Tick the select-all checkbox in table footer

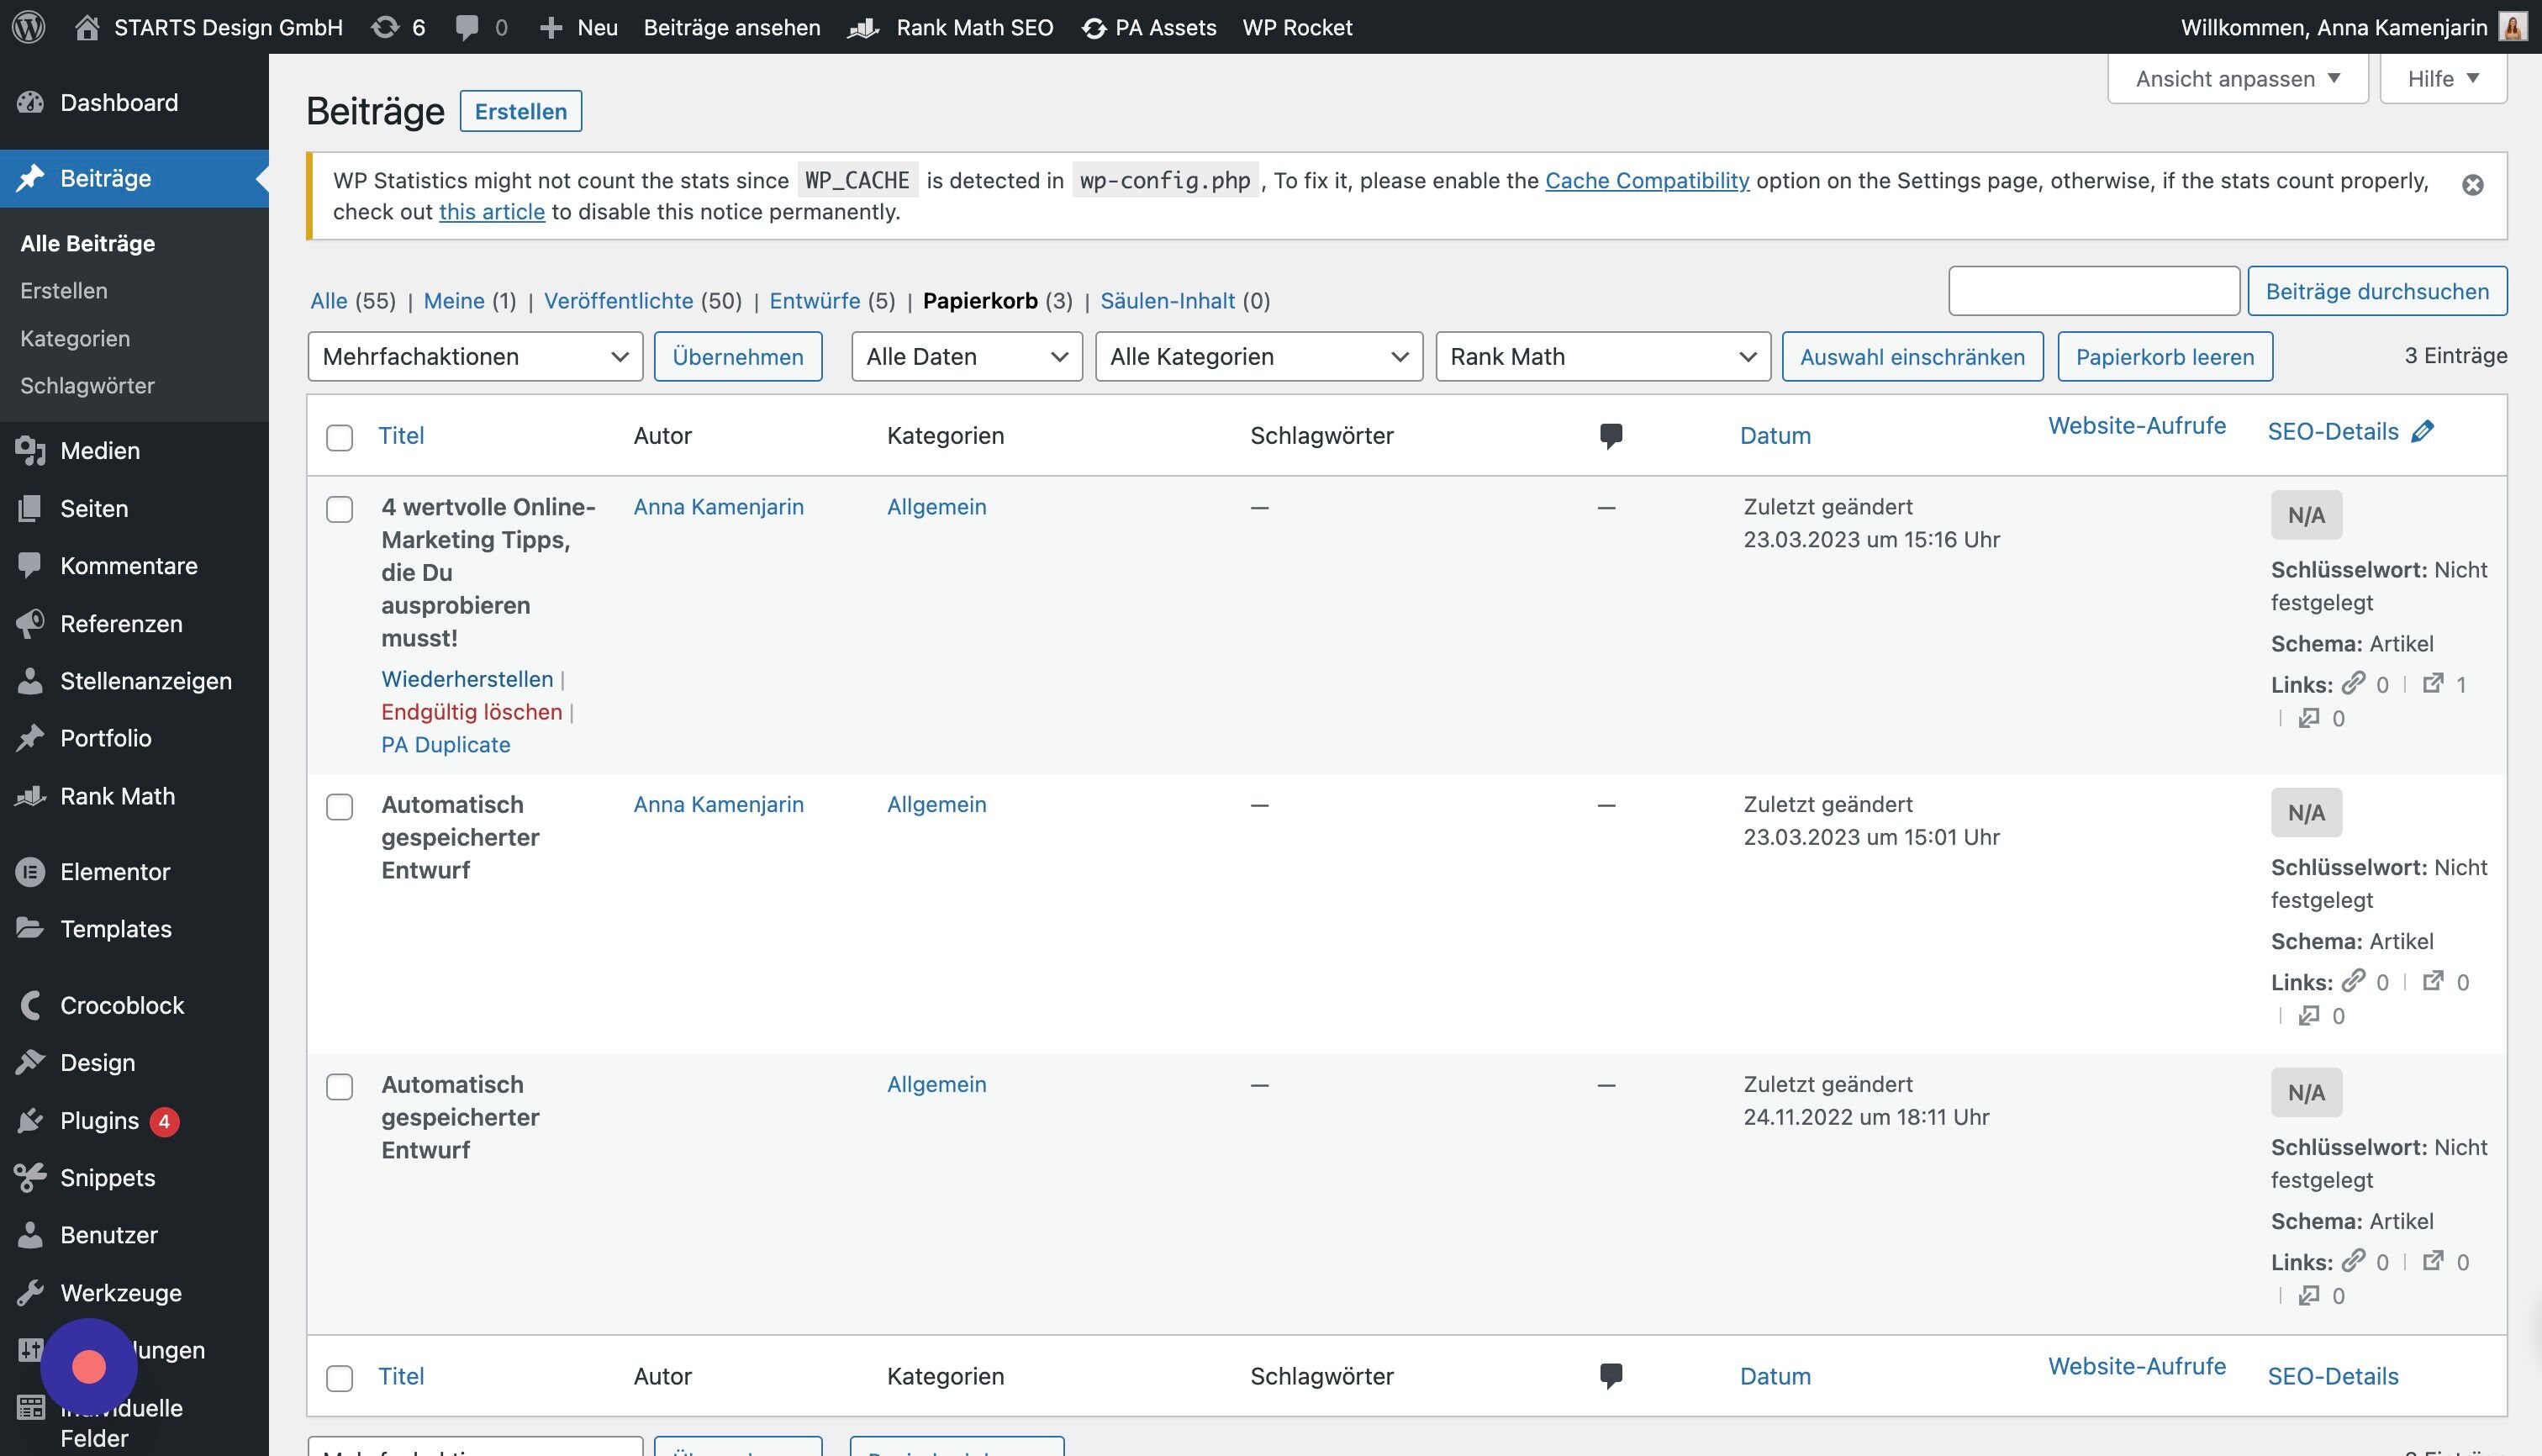pyautogui.click(x=340, y=1377)
